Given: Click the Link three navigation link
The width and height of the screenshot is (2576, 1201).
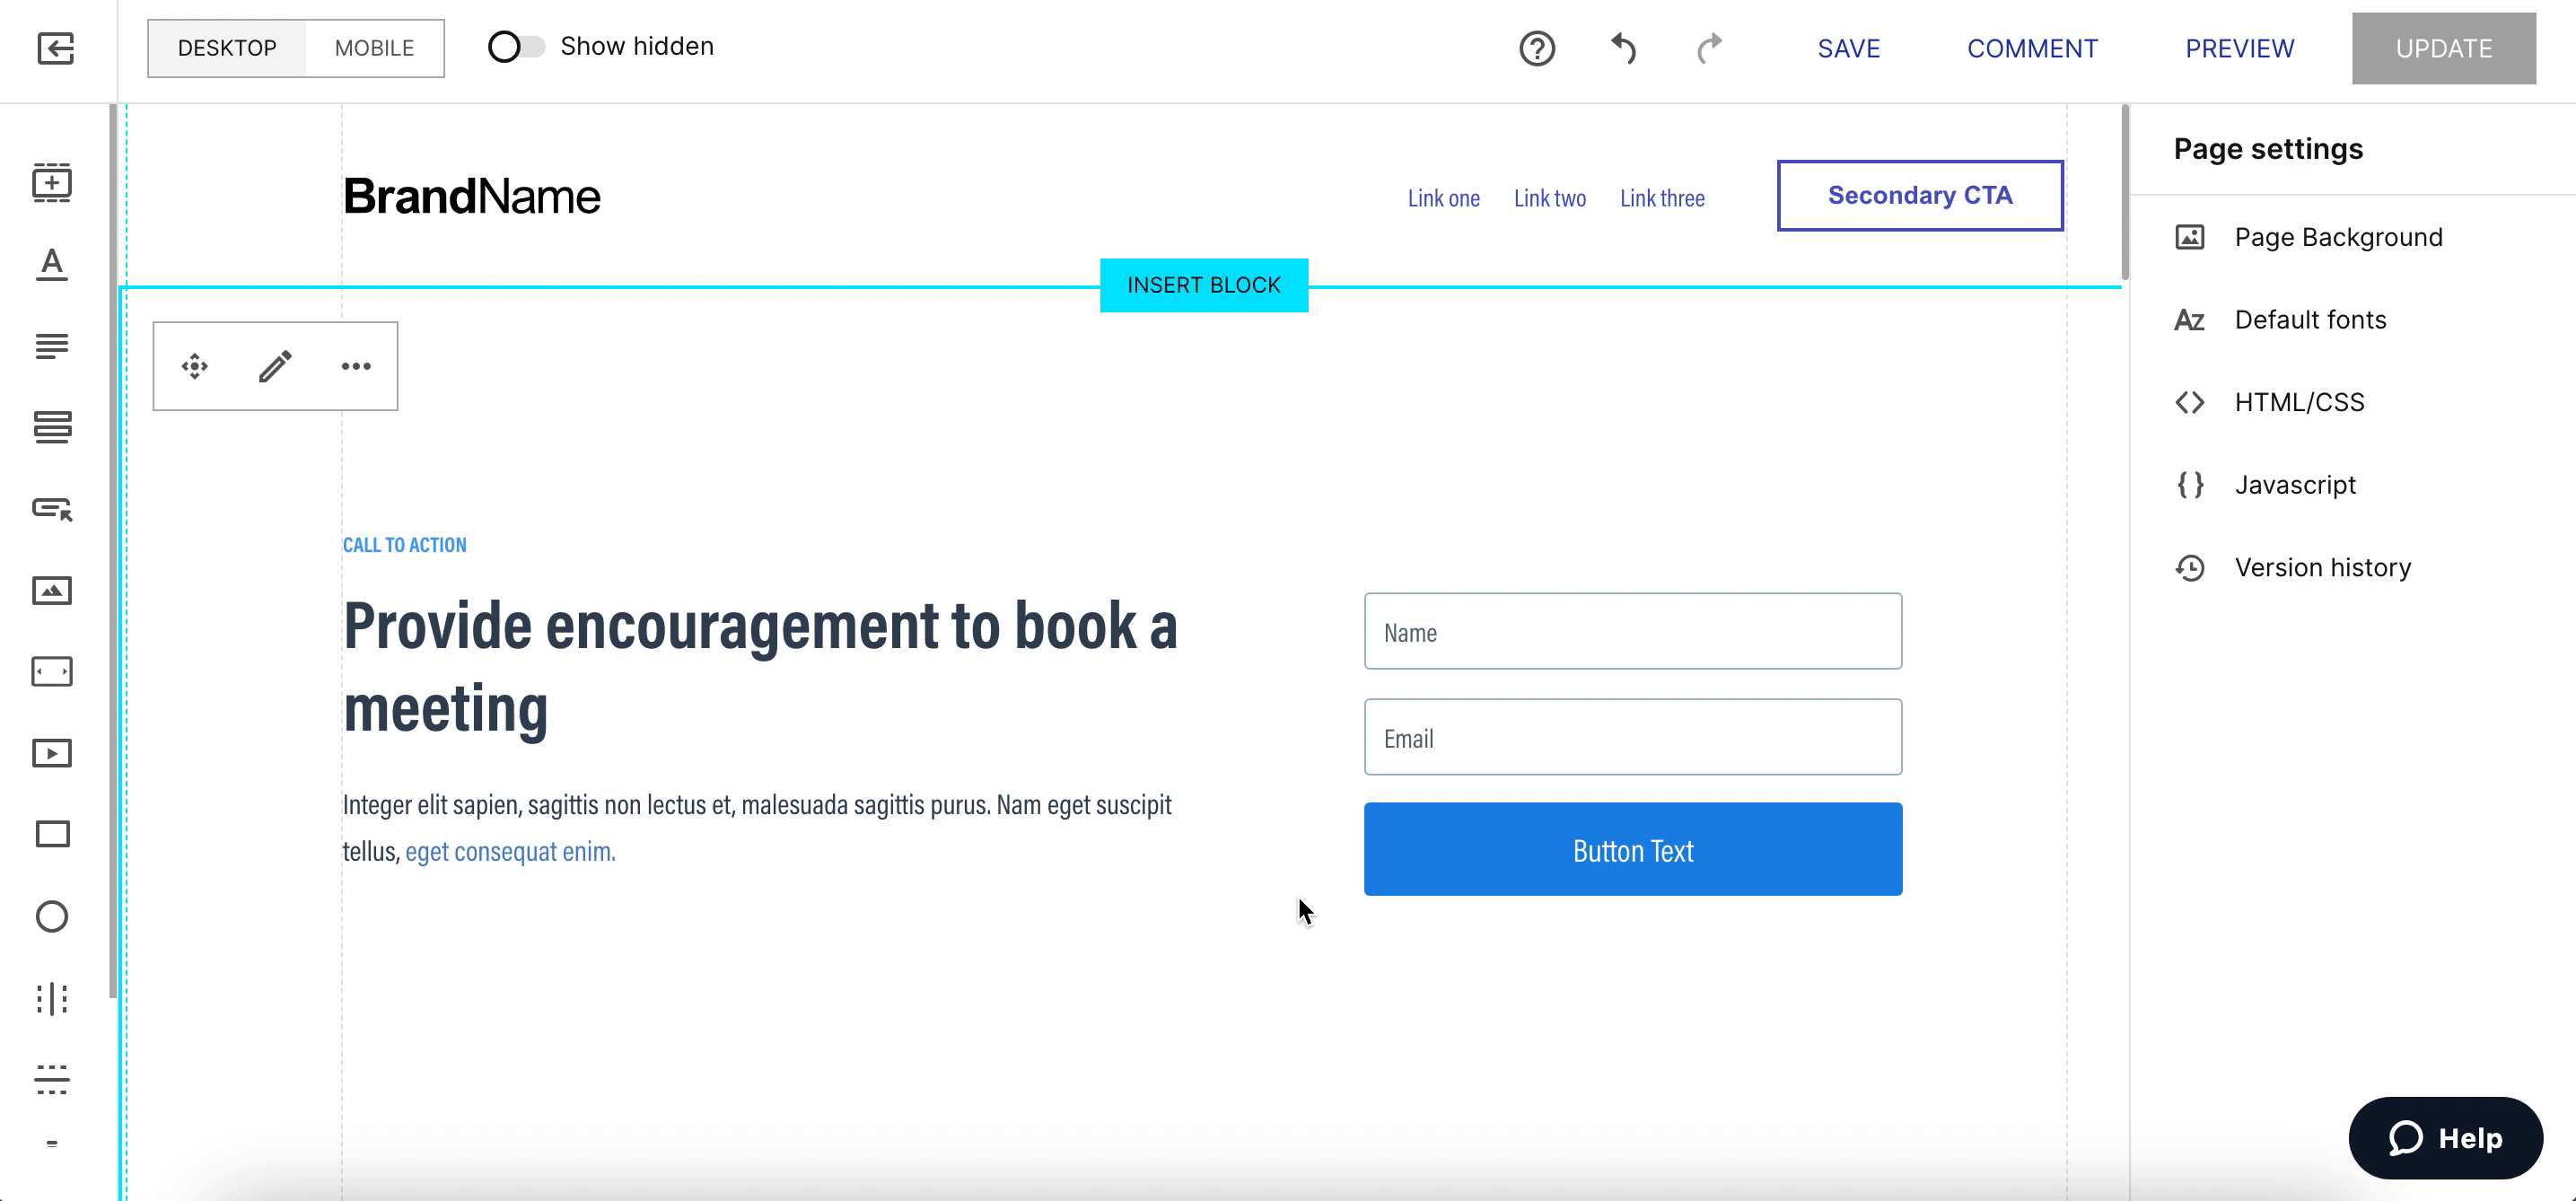Looking at the screenshot, I should 1662,198.
